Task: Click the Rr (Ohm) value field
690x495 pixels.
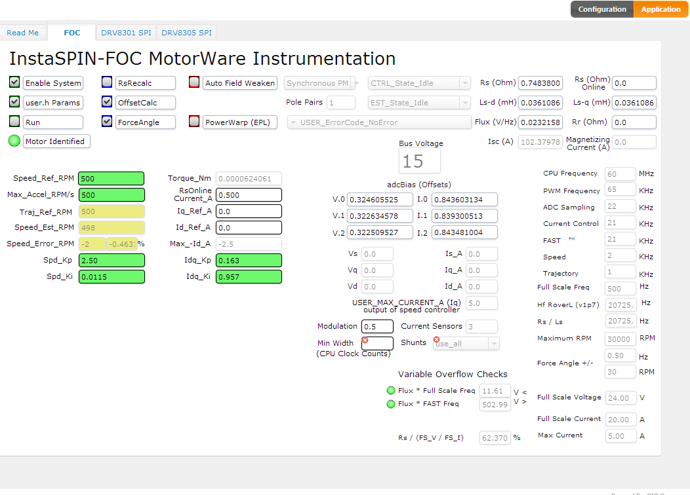Action: 634,122
